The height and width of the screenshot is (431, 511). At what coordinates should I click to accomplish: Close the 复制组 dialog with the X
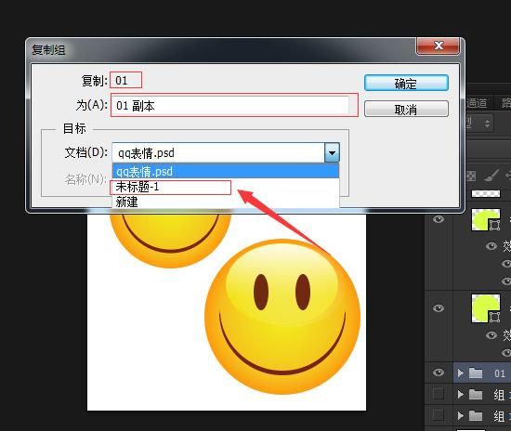pos(439,46)
